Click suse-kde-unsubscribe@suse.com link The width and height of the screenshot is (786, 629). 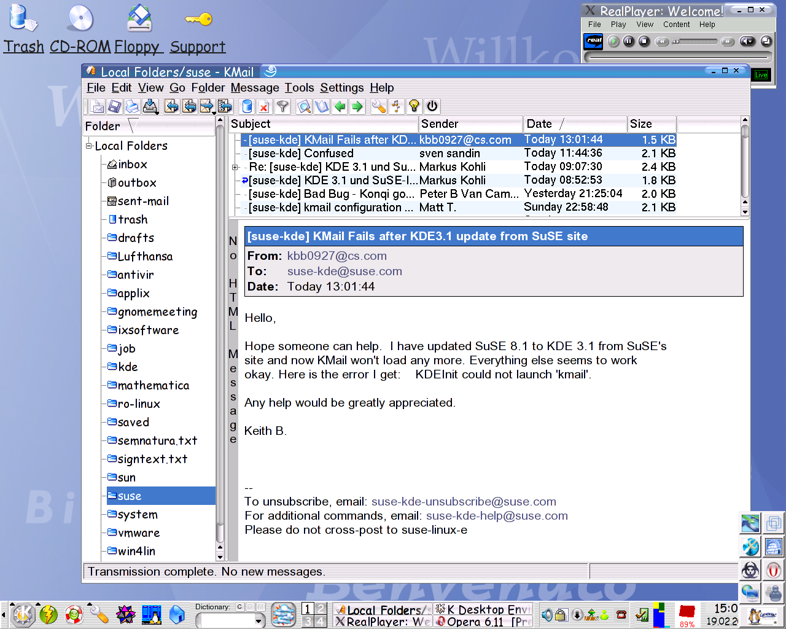pos(464,502)
